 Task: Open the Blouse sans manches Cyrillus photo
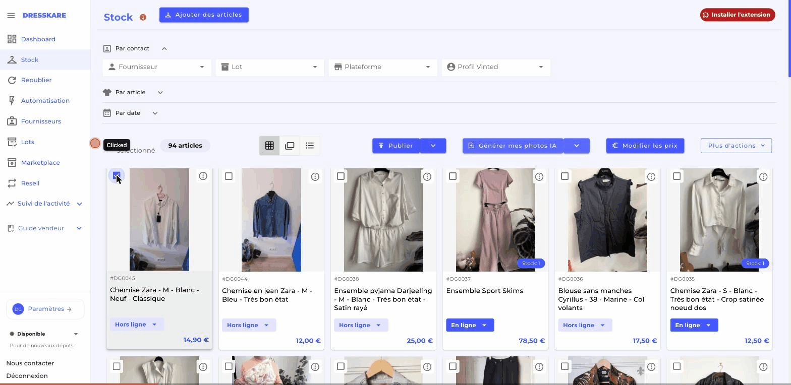(x=607, y=220)
